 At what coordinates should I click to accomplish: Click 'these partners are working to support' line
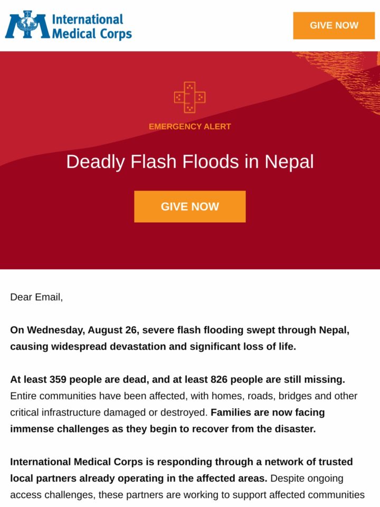click(x=187, y=495)
